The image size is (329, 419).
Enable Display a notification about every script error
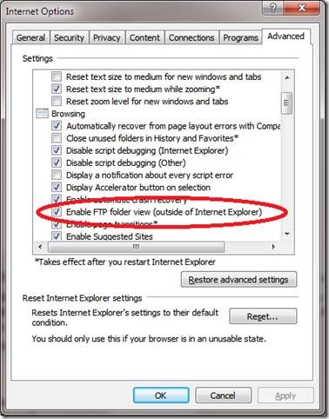[57, 175]
